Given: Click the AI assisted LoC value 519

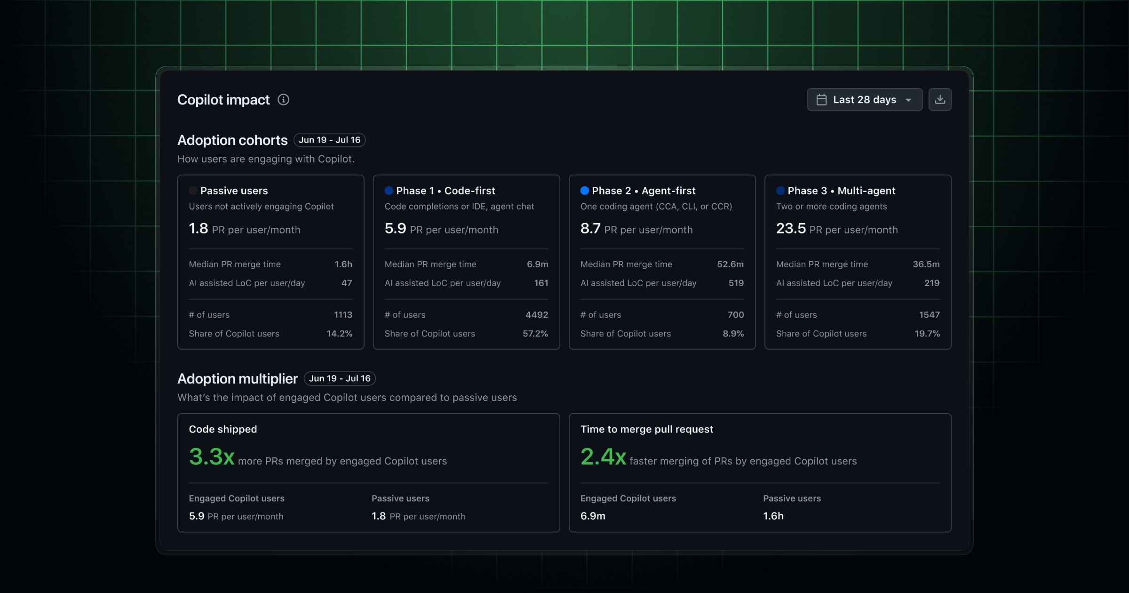Looking at the screenshot, I should coord(736,283).
